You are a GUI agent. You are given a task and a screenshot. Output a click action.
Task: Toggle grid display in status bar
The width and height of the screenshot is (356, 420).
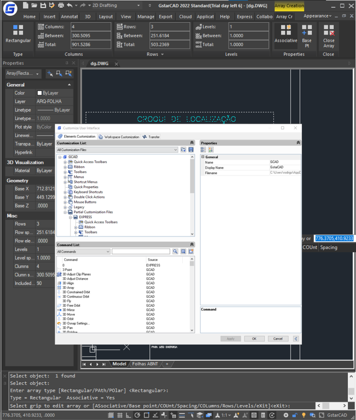119,415
